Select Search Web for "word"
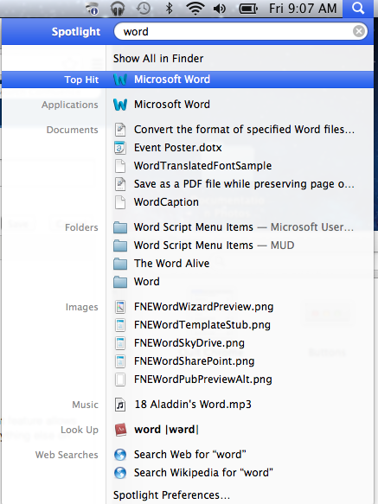The height and width of the screenshot is (504, 378). tap(189, 455)
